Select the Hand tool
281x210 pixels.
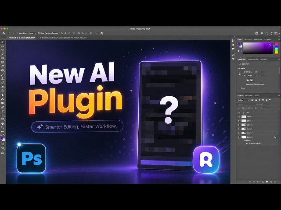(3, 123)
